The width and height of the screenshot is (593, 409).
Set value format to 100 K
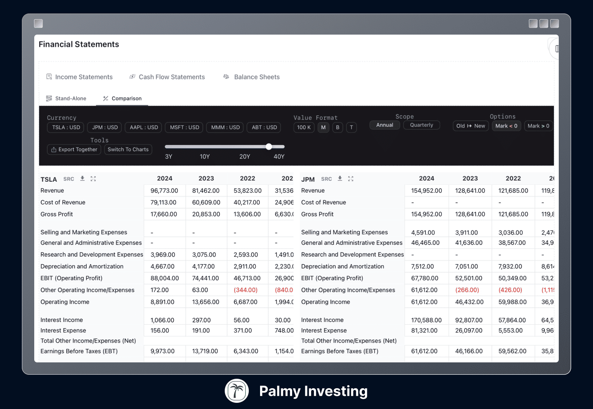[304, 127]
